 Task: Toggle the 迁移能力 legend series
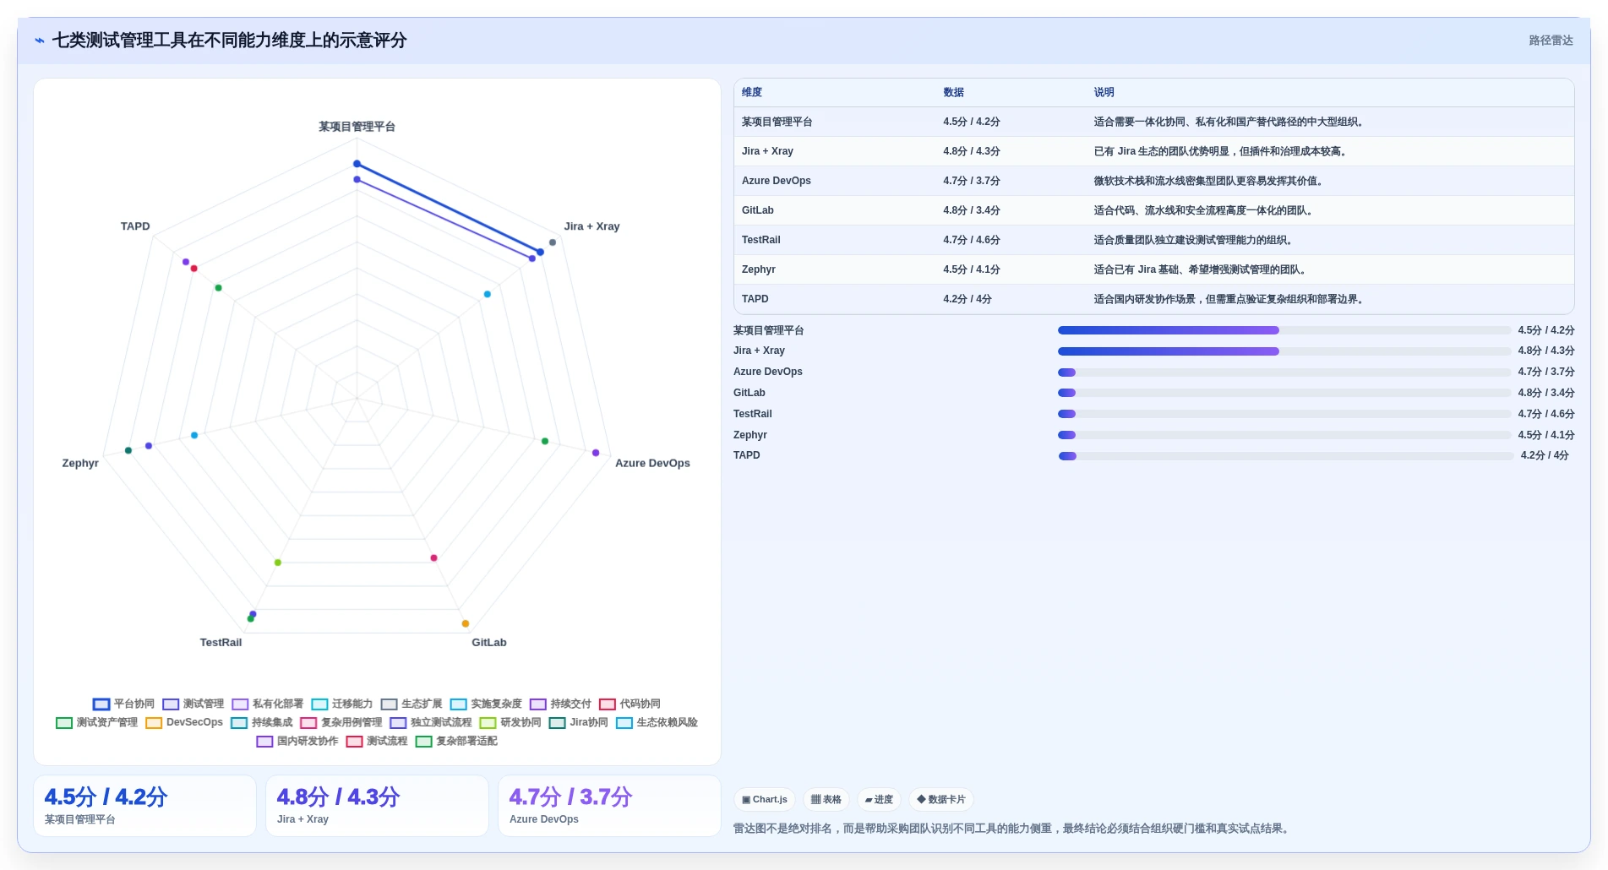[341, 704]
